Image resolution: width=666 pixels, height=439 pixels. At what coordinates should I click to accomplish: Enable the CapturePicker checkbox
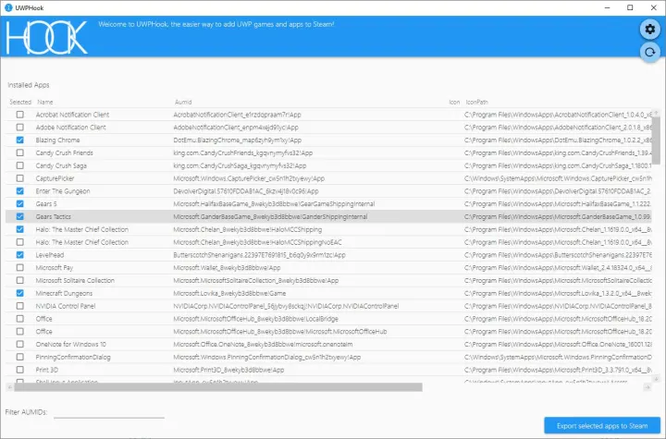tap(20, 178)
